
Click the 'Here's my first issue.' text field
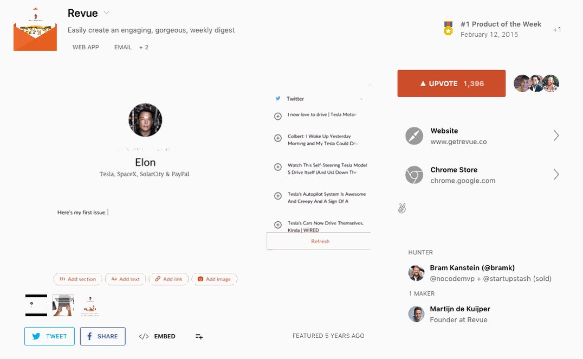(x=83, y=213)
